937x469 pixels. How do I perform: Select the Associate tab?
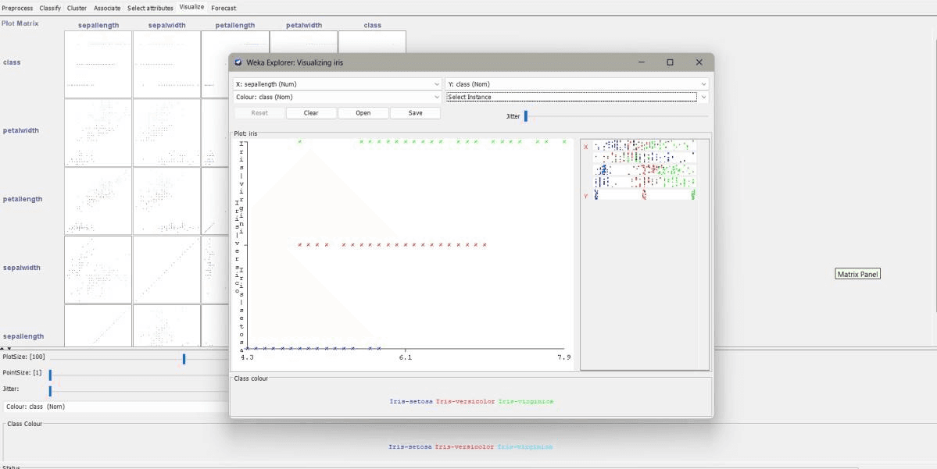coord(107,9)
